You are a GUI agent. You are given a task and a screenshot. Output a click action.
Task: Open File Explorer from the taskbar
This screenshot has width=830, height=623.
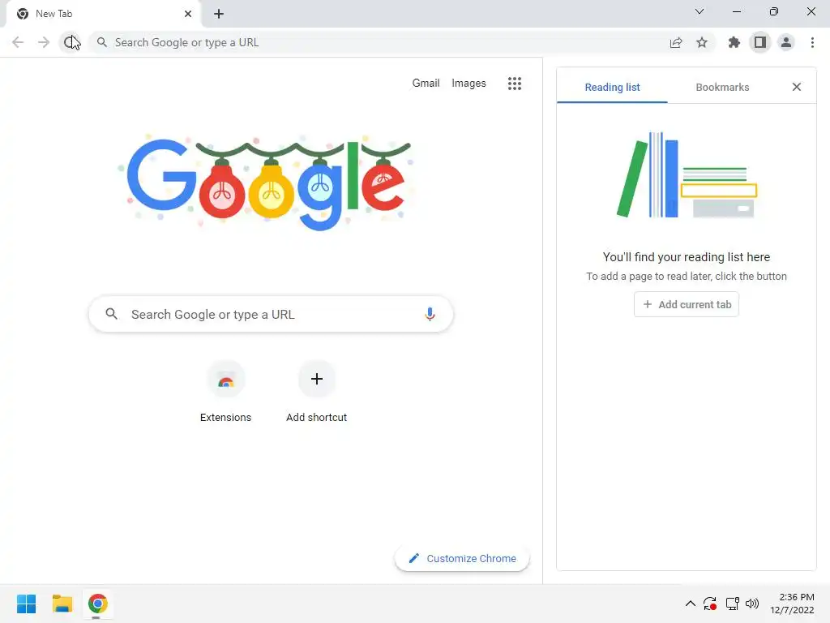[x=62, y=604]
